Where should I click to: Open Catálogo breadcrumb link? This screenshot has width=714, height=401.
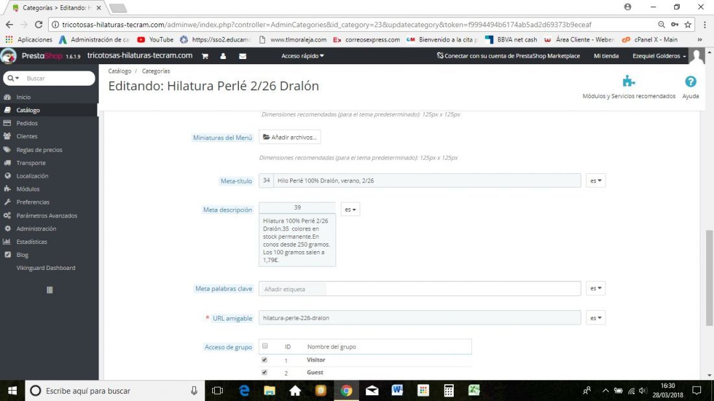click(x=120, y=71)
